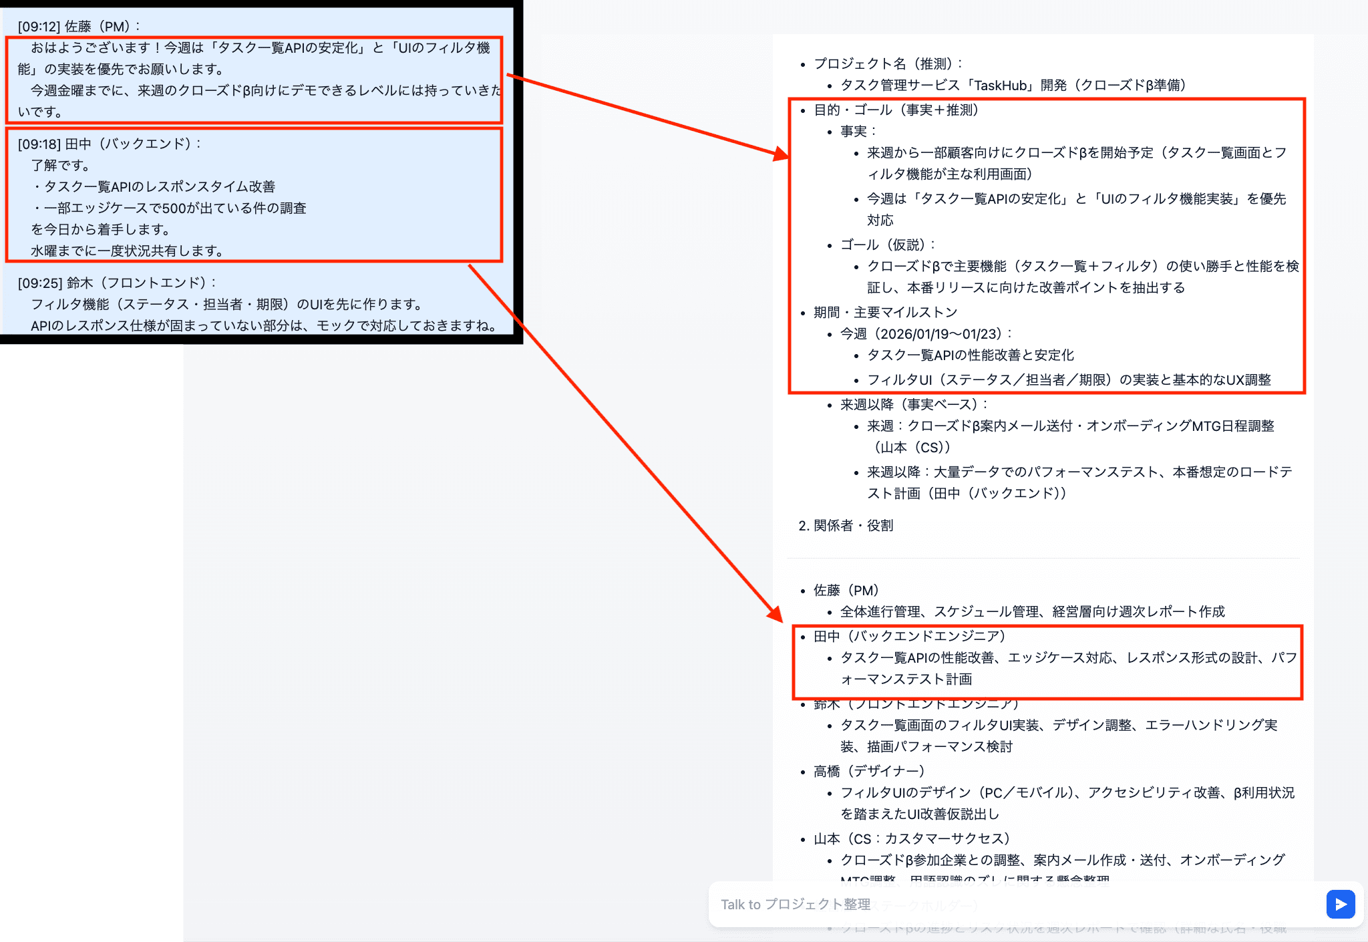Viewport: 1368px width, 942px height.
Task: Click the 今週（2026/01/19〜01/23） milestone line
Action: 926,333
